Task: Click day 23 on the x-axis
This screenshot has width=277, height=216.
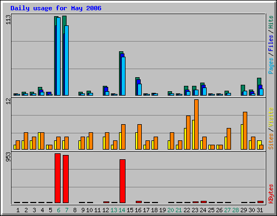Action: click(x=195, y=210)
